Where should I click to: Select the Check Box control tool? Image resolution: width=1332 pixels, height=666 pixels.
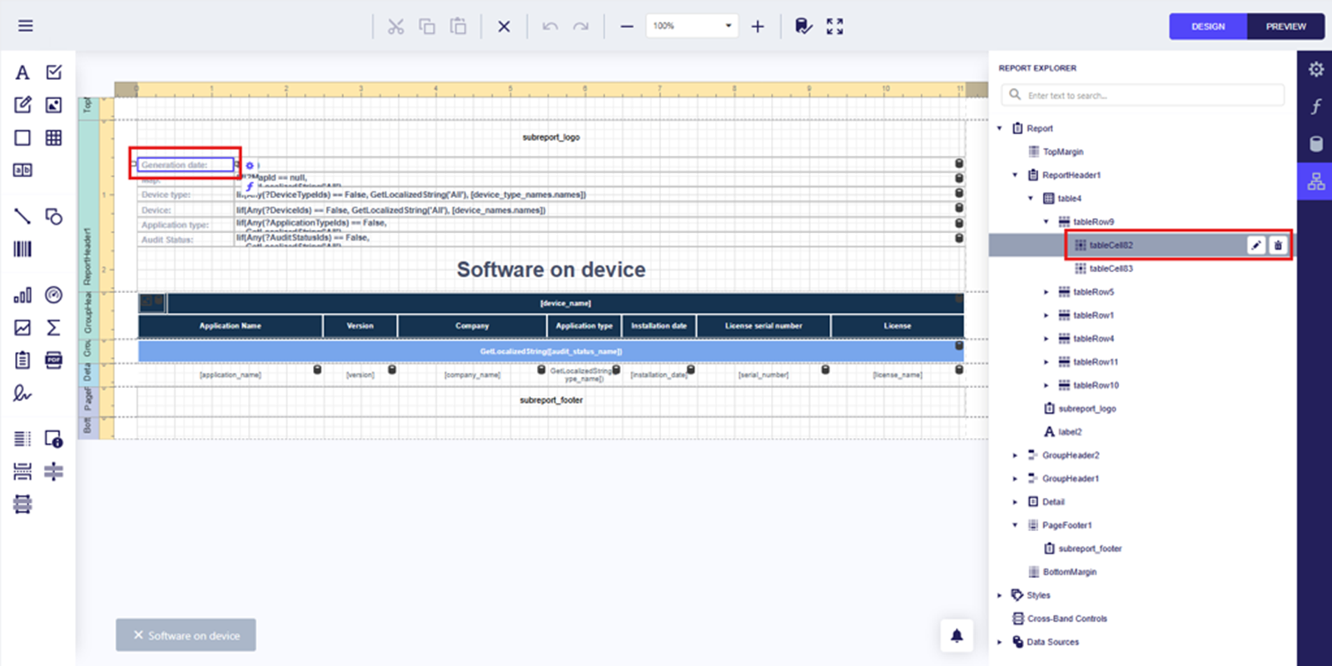tap(54, 72)
